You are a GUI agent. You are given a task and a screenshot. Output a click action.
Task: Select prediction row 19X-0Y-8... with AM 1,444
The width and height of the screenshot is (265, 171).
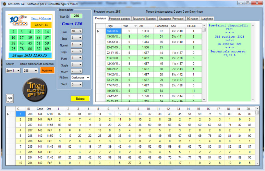[149, 37]
